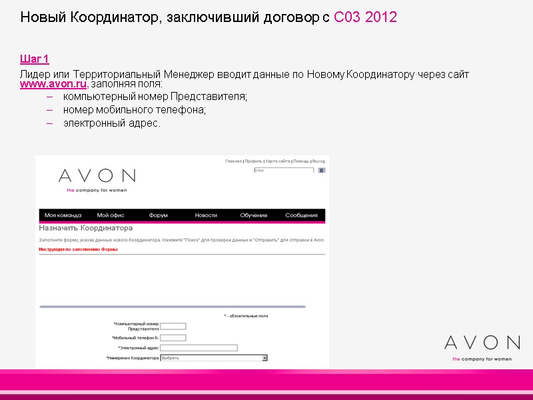The image size is (533, 400).
Task: Click the Главная top link
Action: (x=233, y=161)
